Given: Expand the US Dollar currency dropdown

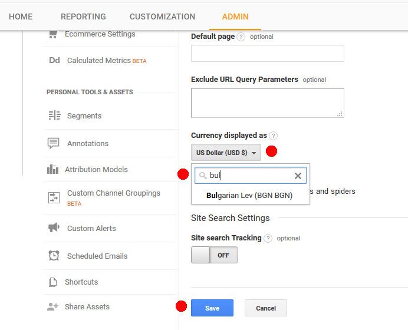Looking at the screenshot, I should (226, 153).
